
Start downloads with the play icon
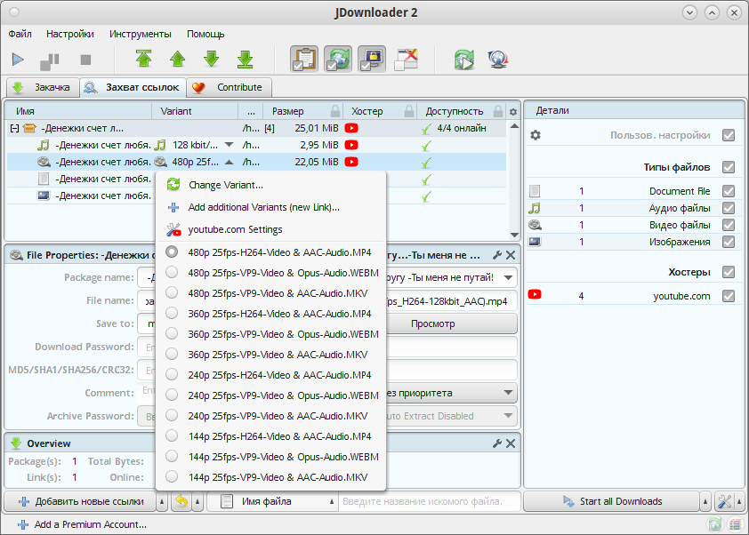click(x=18, y=60)
